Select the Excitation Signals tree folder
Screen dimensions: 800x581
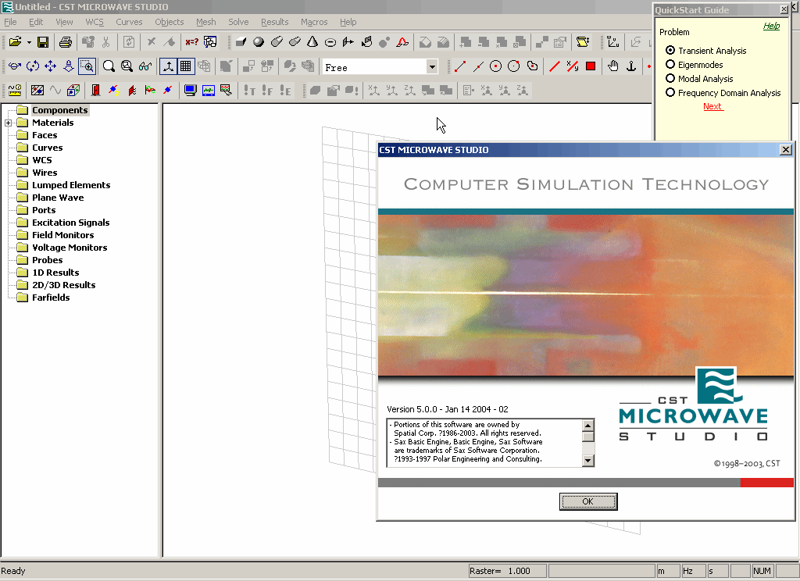[70, 223]
